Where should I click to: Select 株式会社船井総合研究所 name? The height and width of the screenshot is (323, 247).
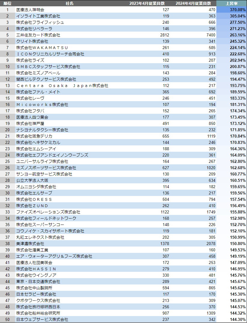(x=38, y=313)
